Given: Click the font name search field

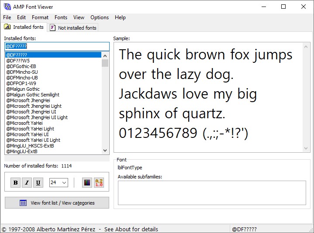Looking at the screenshot, I should [x=57, y=46].
